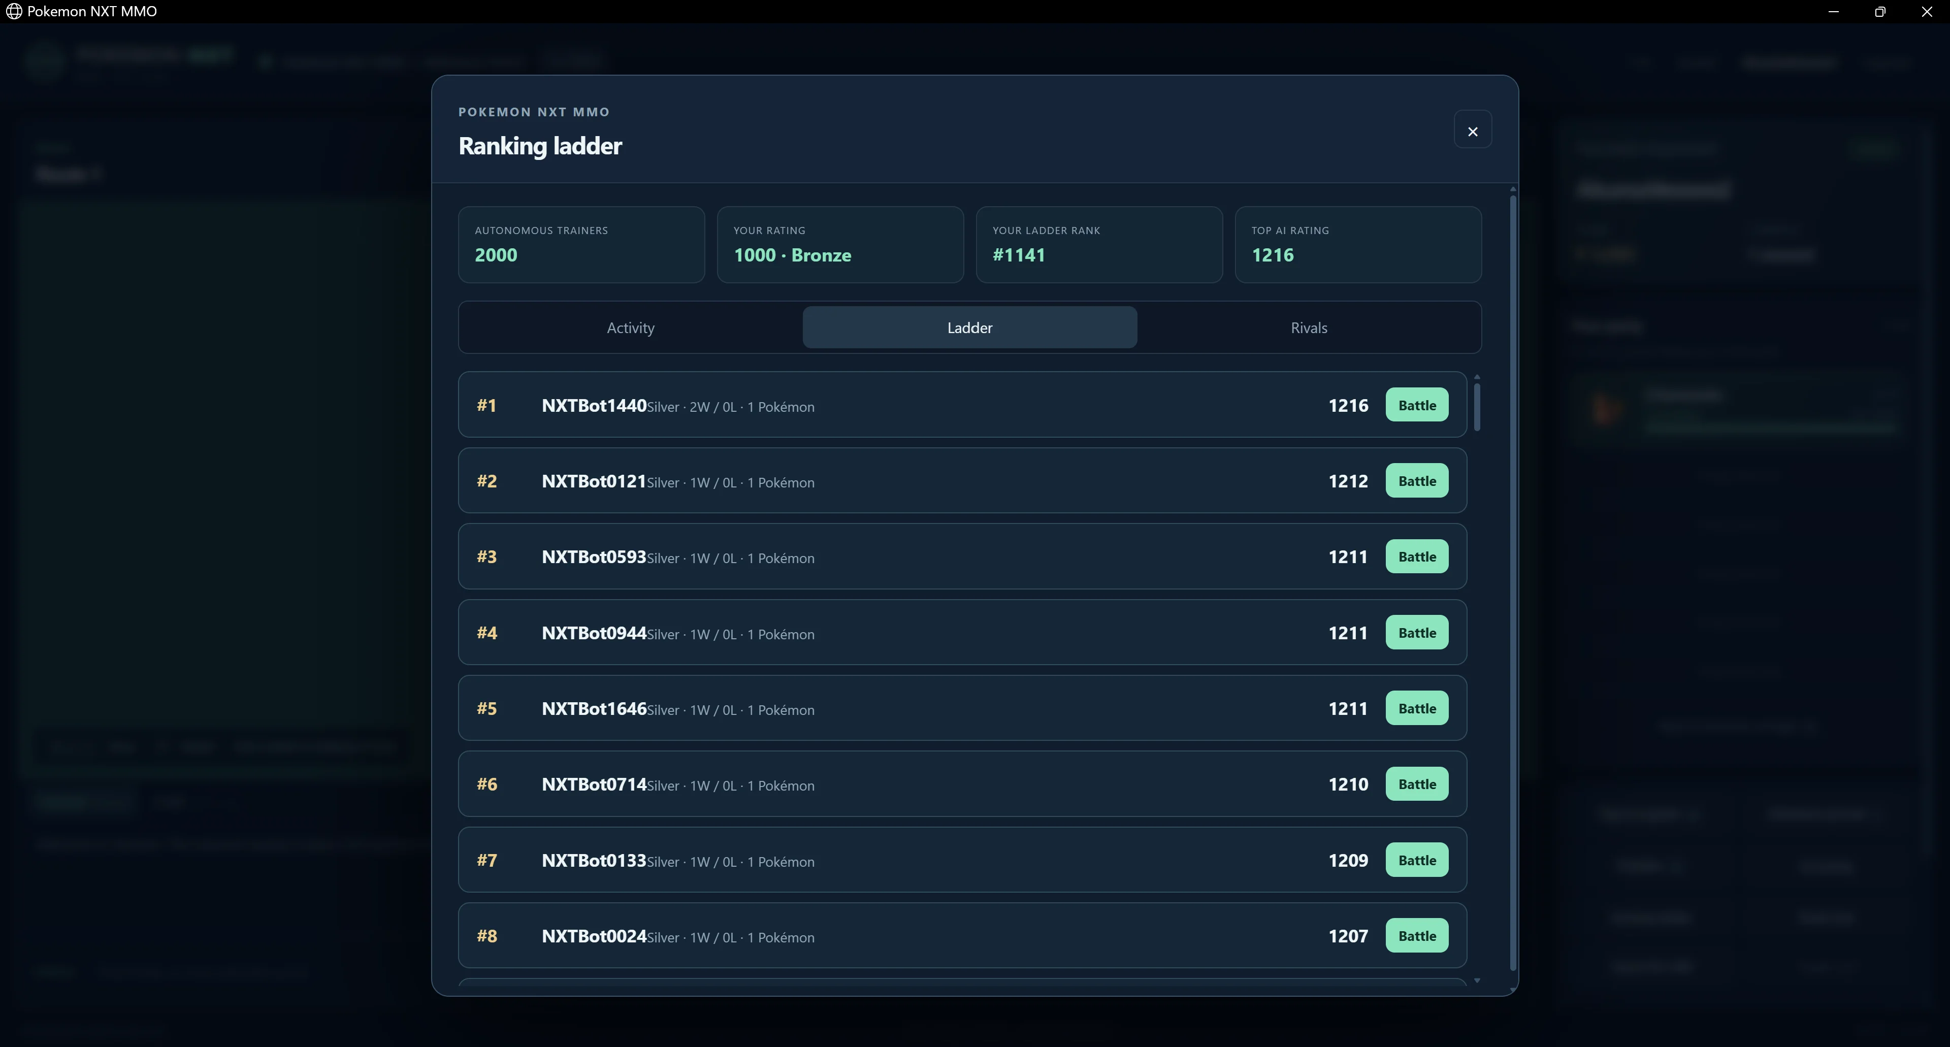Click the ladder list scroll-down arrow
This screenshot has height=1047, width=1950.
point(1477,980)
